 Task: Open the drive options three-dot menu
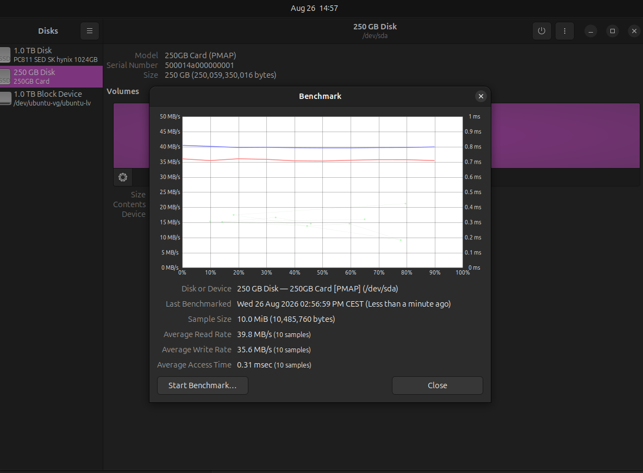pos(564,31)
